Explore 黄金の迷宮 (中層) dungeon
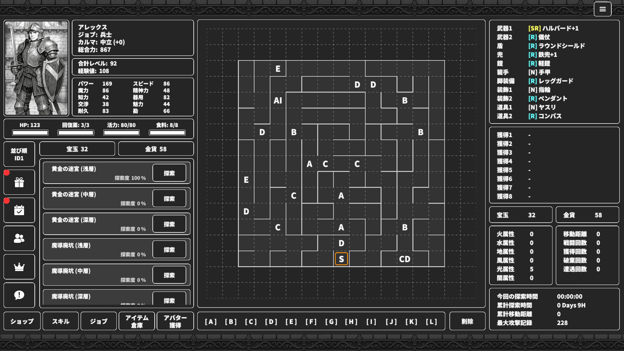The width and height of the screenshot is (624, 351). tap(169, 199)
